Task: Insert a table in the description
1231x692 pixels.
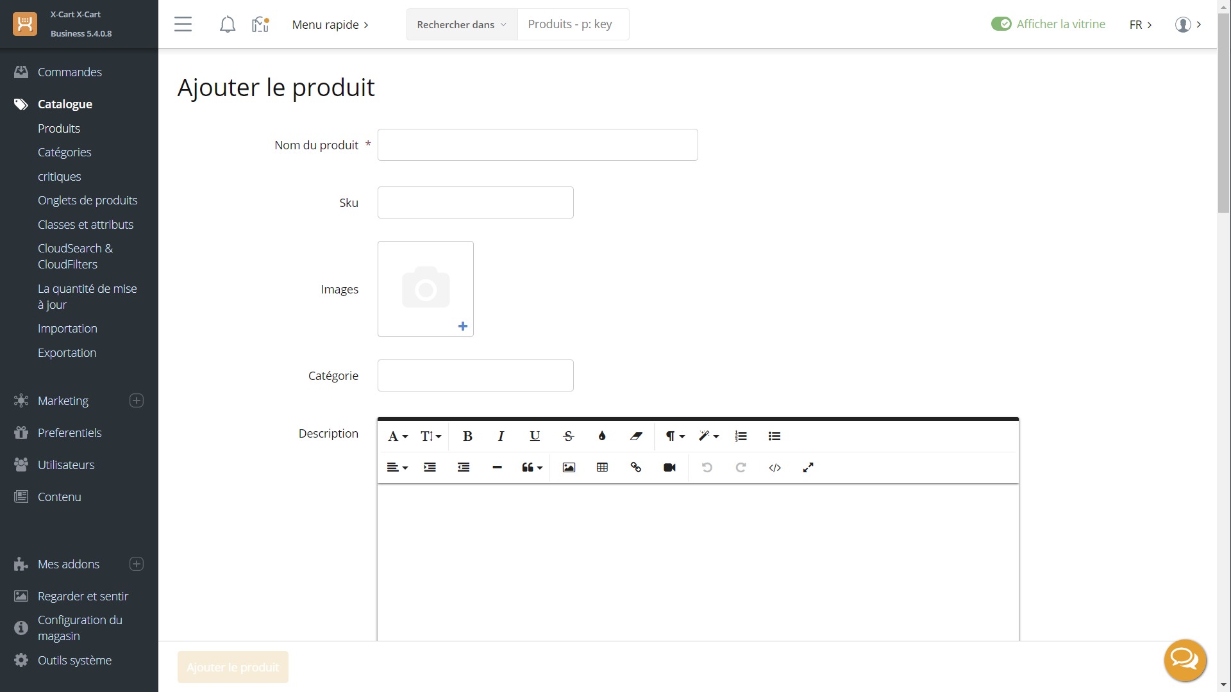Action: [602, 468]
